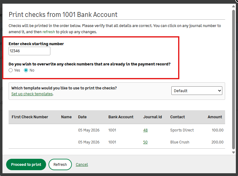This screenshot has width=238, height=176.
Task: Click Proceed to print button
Action: point(26,164)
